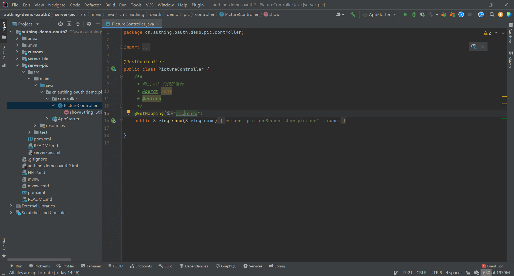Viewport: 514px width, 276px height.
Task: Click the Build project hammer icon
Action: (x=353, y=14)
